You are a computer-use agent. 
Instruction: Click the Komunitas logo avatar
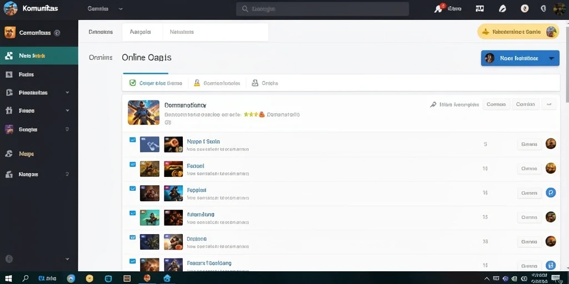10,8
